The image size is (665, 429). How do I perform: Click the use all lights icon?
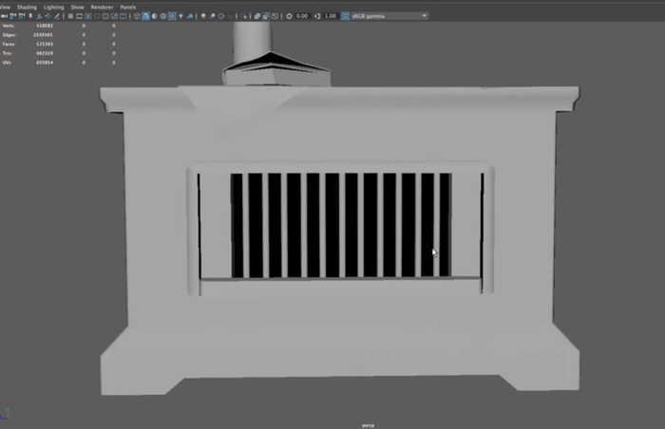click(180, 16)
